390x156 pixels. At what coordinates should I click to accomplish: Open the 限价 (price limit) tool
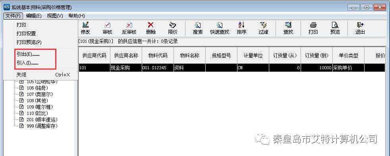[173, 28]
